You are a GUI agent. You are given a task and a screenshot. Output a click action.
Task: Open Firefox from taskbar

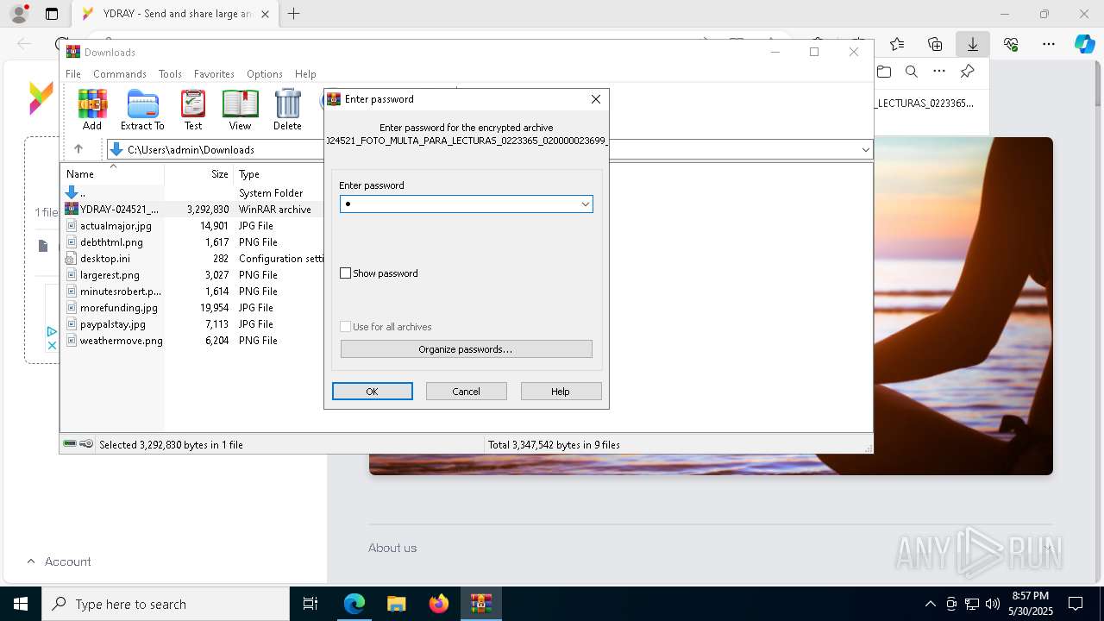[x=439, y=604]
